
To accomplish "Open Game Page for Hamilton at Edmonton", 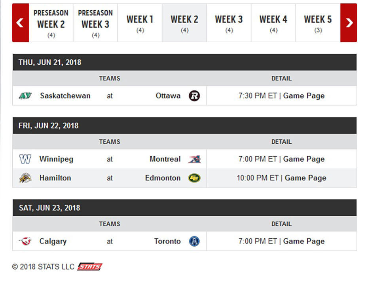I will click(305, 178).
